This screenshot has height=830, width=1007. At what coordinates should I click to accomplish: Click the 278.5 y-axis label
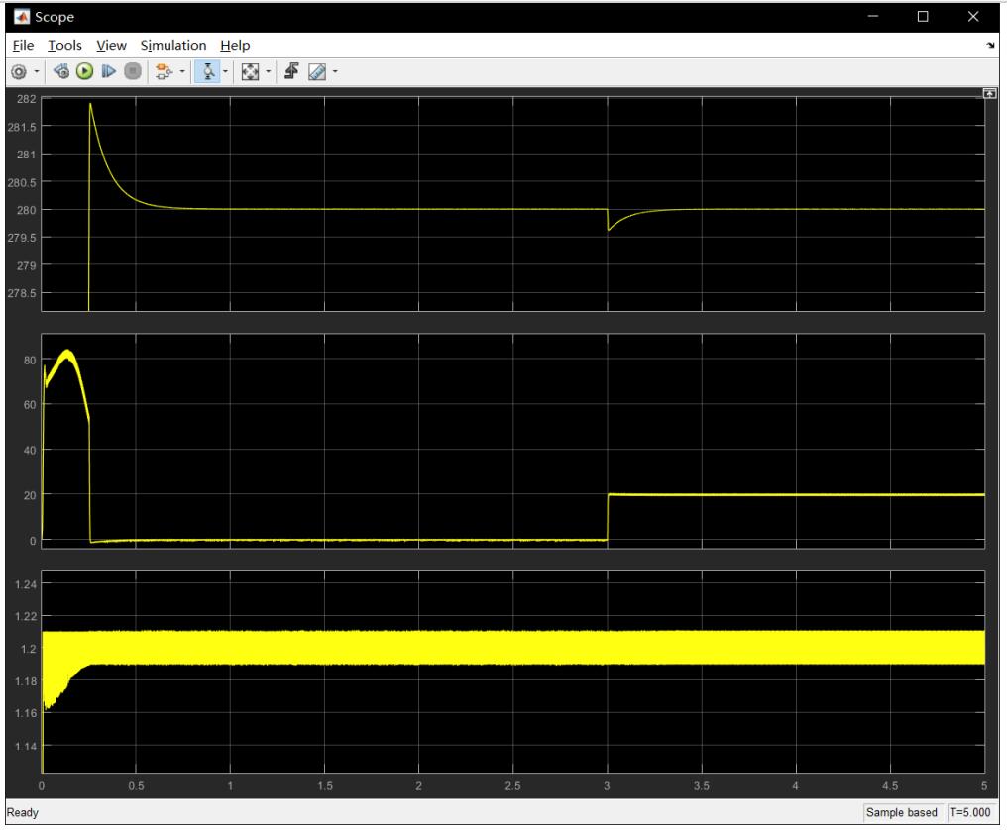point(22,293)
